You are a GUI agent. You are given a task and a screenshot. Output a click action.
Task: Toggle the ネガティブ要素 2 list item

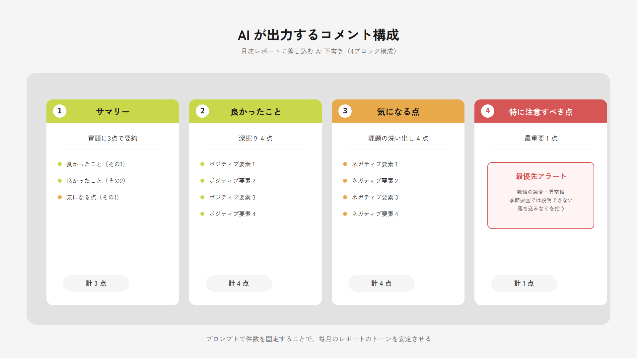pos(375,181)
